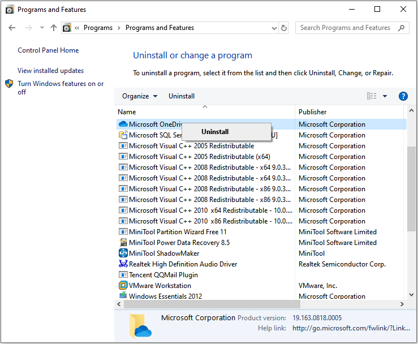Viewport: 418px width, 344px height.
Task: Click the double chevron before Programs
Action: 77,28
